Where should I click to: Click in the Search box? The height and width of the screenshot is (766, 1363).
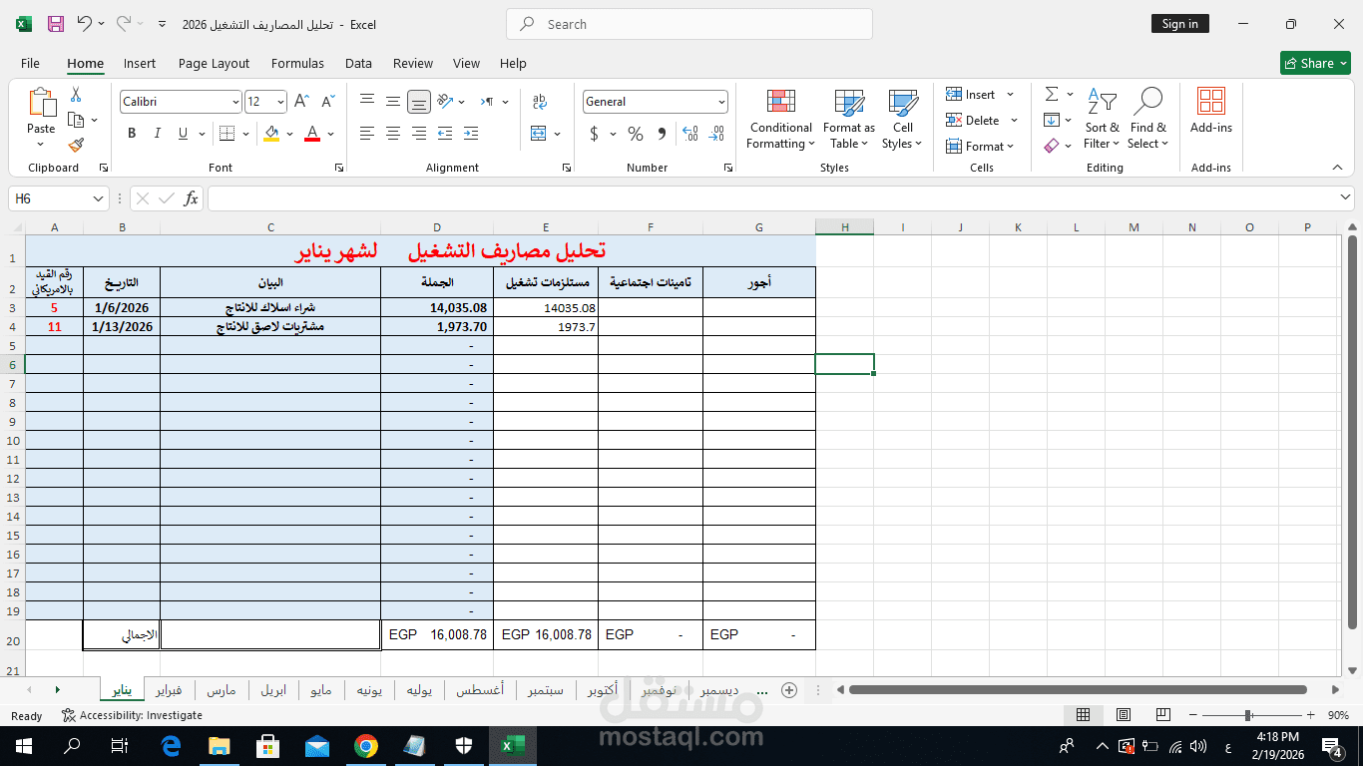tap(689, 24)
